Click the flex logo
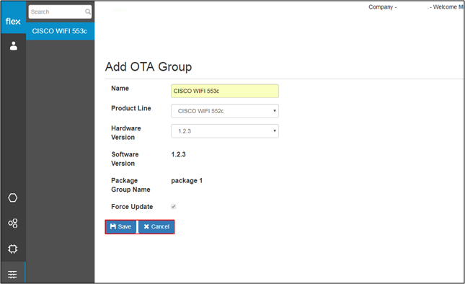 [13, 22]
